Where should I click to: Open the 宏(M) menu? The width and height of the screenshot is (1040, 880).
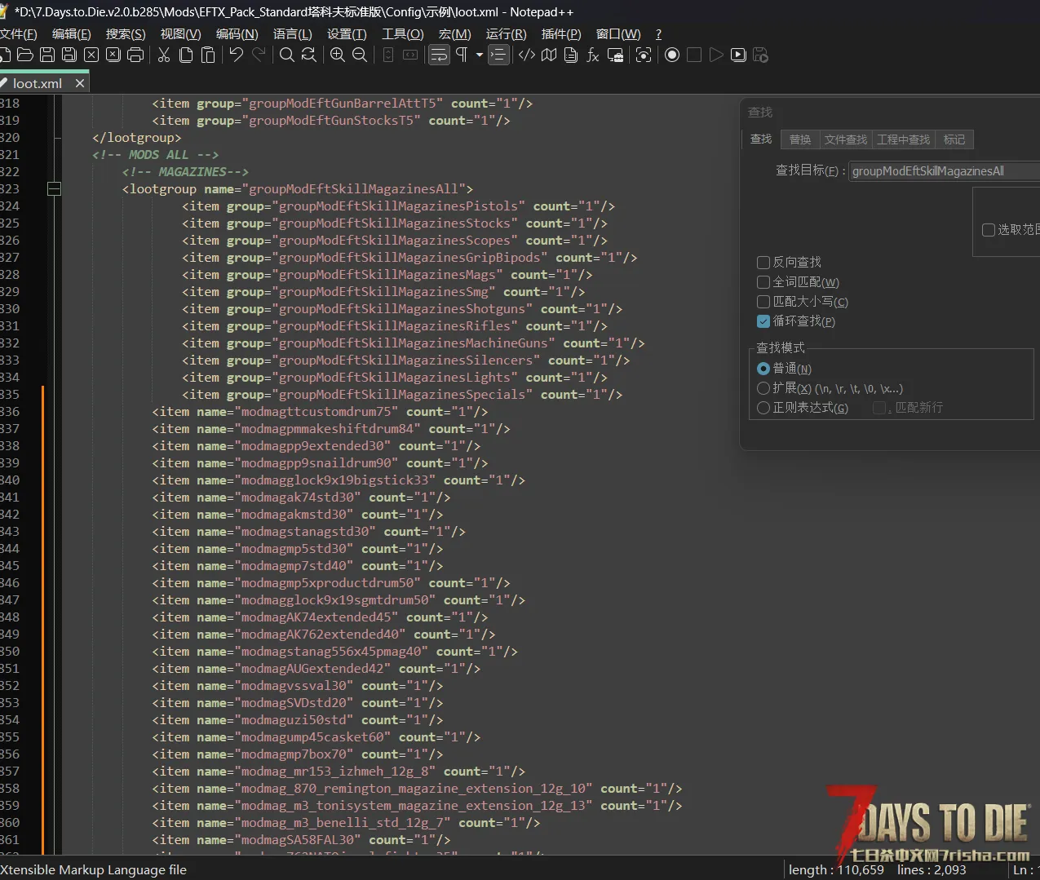[x=454, y=33]
